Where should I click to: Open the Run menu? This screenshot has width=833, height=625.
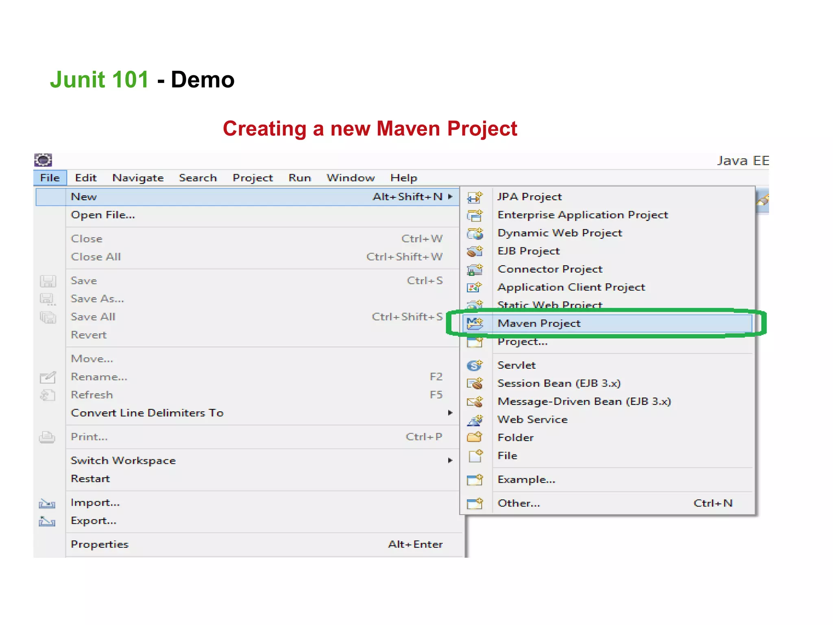(x=300, y=178)
